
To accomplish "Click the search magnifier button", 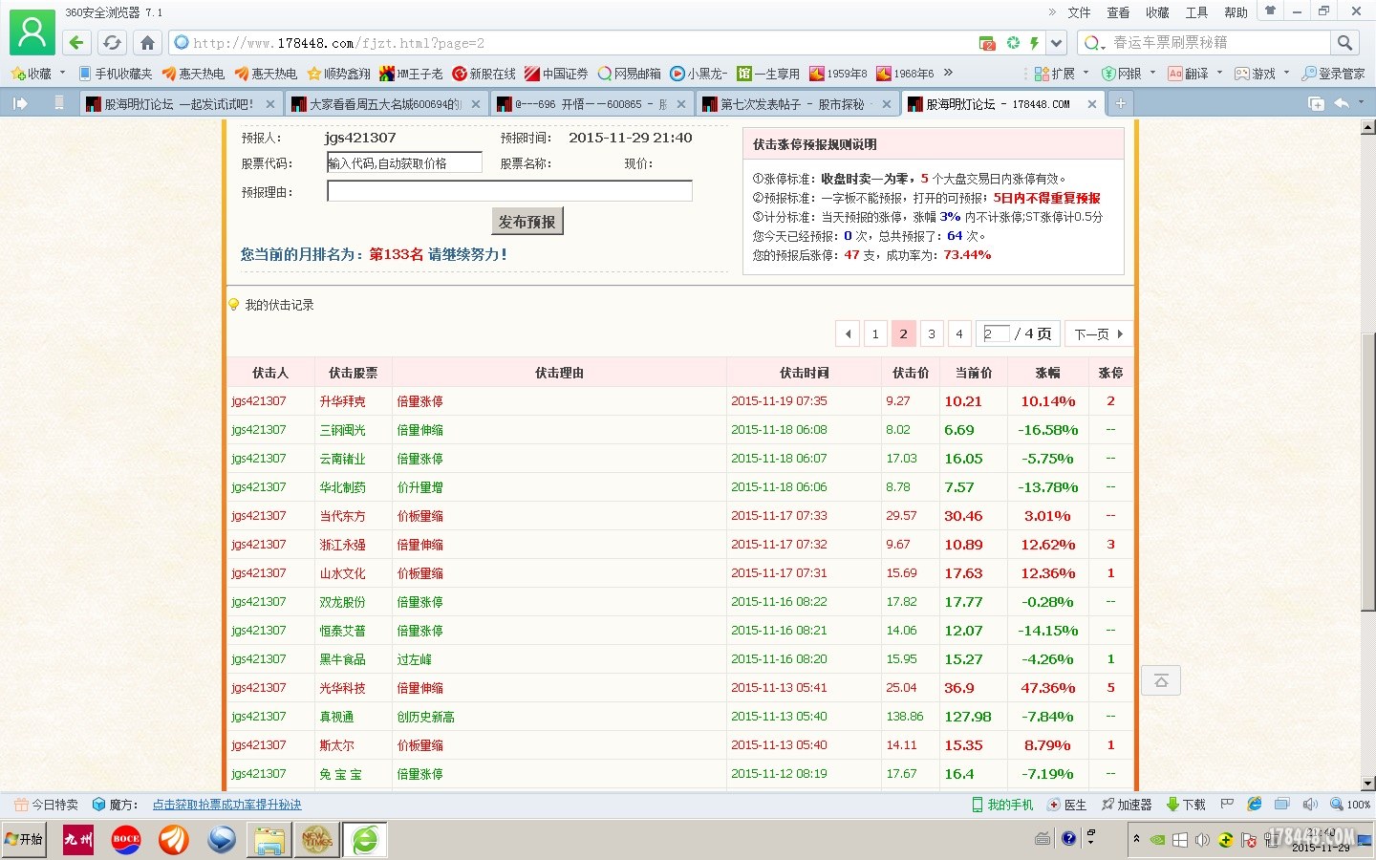I will 1344,43.
